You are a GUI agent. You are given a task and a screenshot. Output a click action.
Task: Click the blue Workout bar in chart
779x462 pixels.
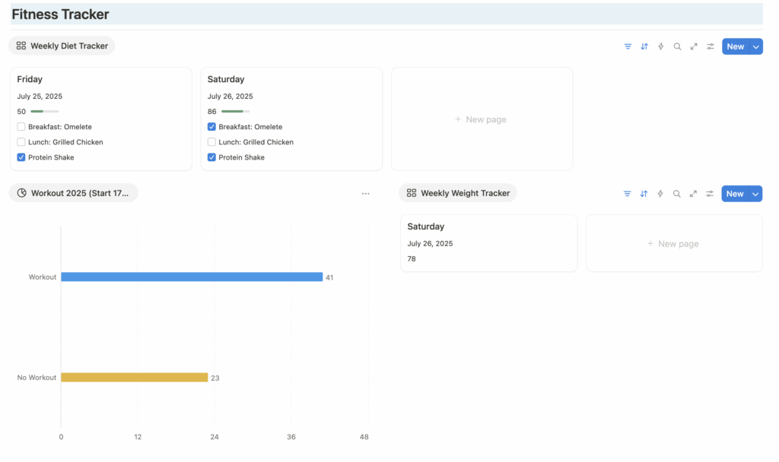[192, 277]
